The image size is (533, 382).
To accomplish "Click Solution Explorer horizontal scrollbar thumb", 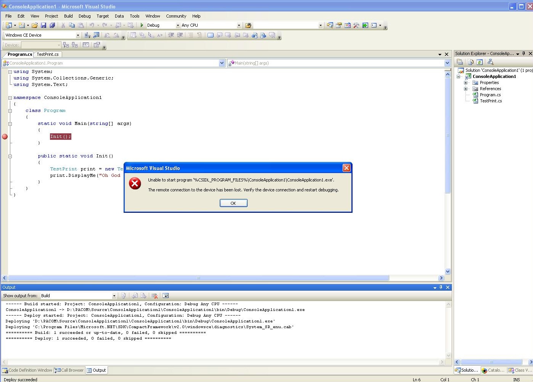I will coord(491,362).
